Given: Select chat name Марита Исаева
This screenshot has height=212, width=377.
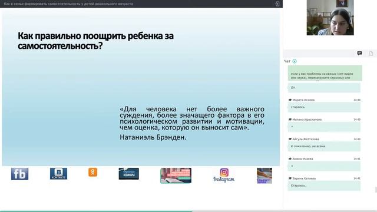Looking at the screenshot, I should 303,100.
